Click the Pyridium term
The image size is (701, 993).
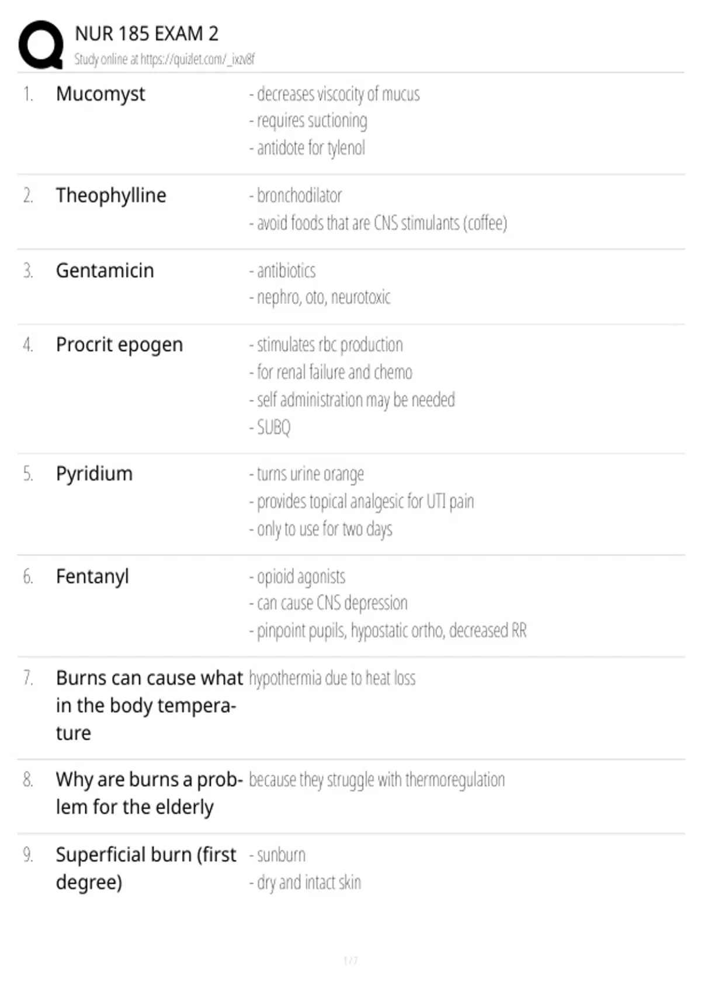click(95, 474)
